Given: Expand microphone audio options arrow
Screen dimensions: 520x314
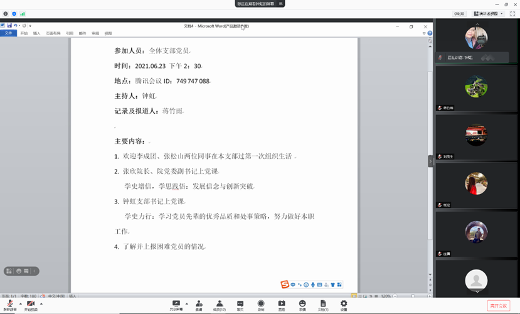Looking at the screenshot, I should coord(20,303).
